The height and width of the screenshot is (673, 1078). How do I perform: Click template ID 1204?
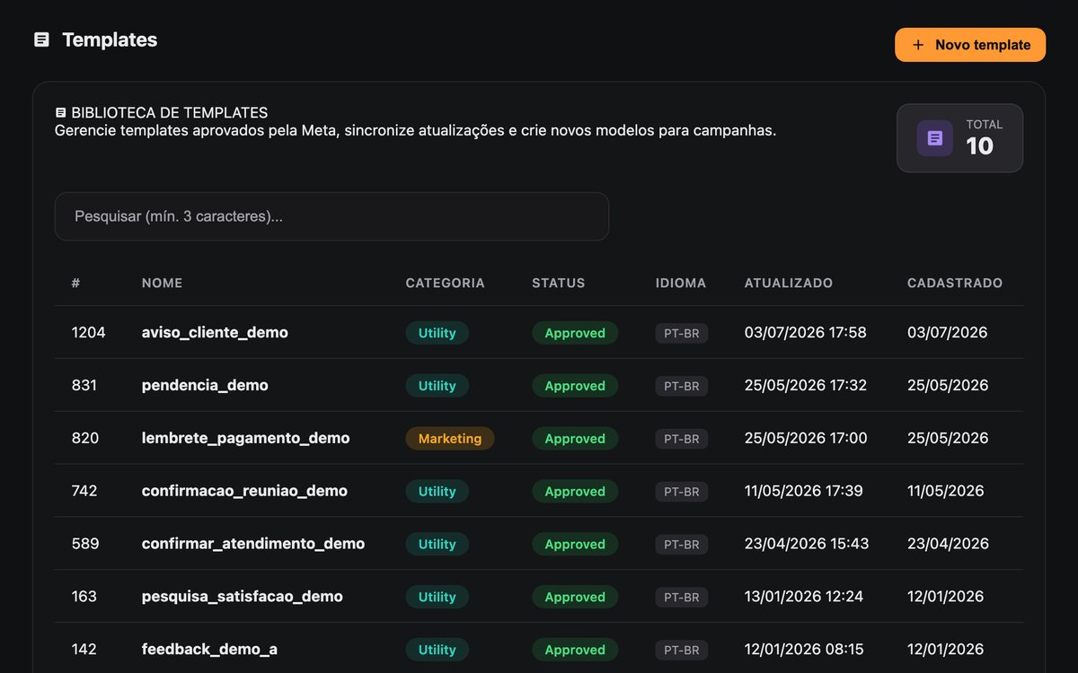tap(89, 332)
